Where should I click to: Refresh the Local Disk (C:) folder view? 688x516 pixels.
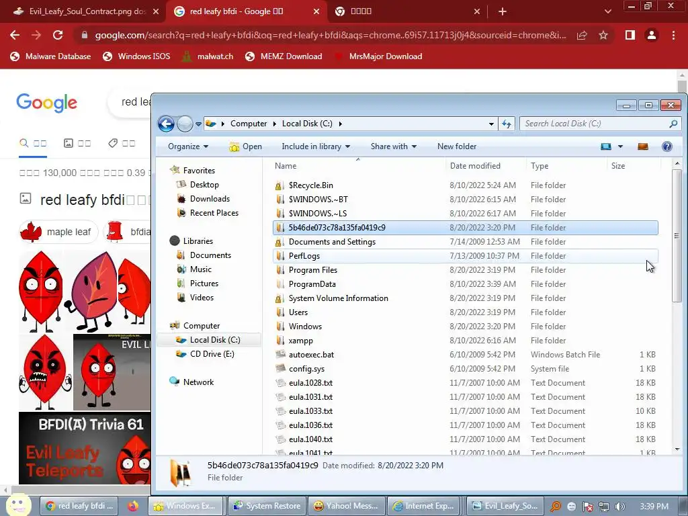pos(507,124)
